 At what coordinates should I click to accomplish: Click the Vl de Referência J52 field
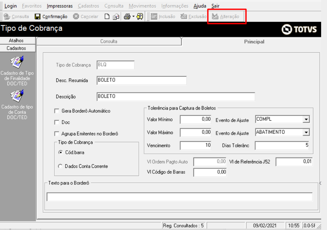pos(294,162)
